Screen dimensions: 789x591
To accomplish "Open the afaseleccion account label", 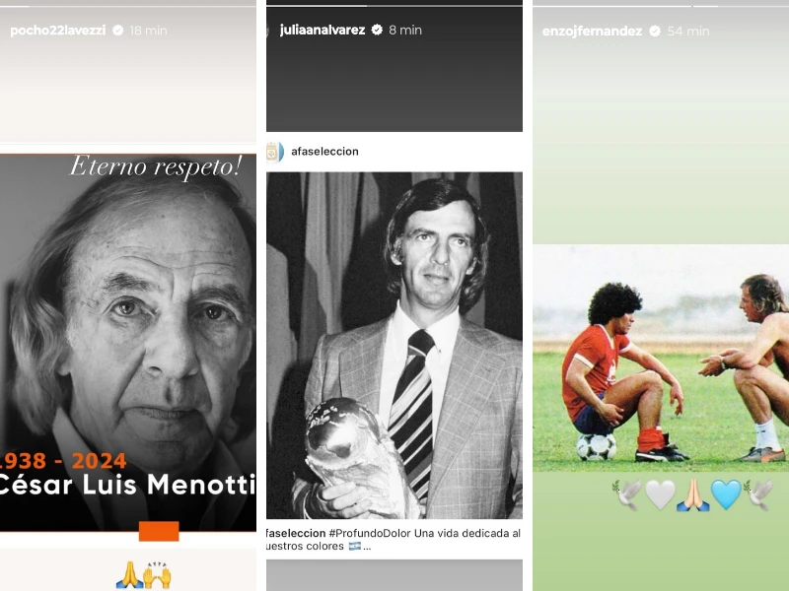I will coord(325,152).
